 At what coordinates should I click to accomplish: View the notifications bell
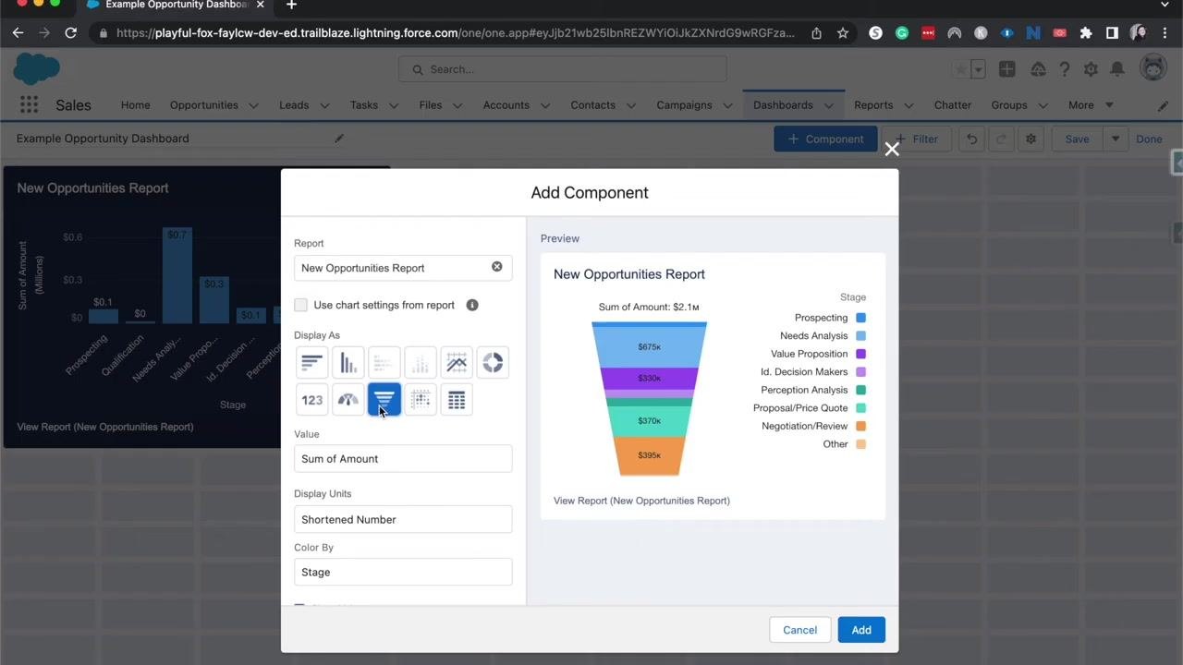pyautogui.click(x=1117, y=69)
